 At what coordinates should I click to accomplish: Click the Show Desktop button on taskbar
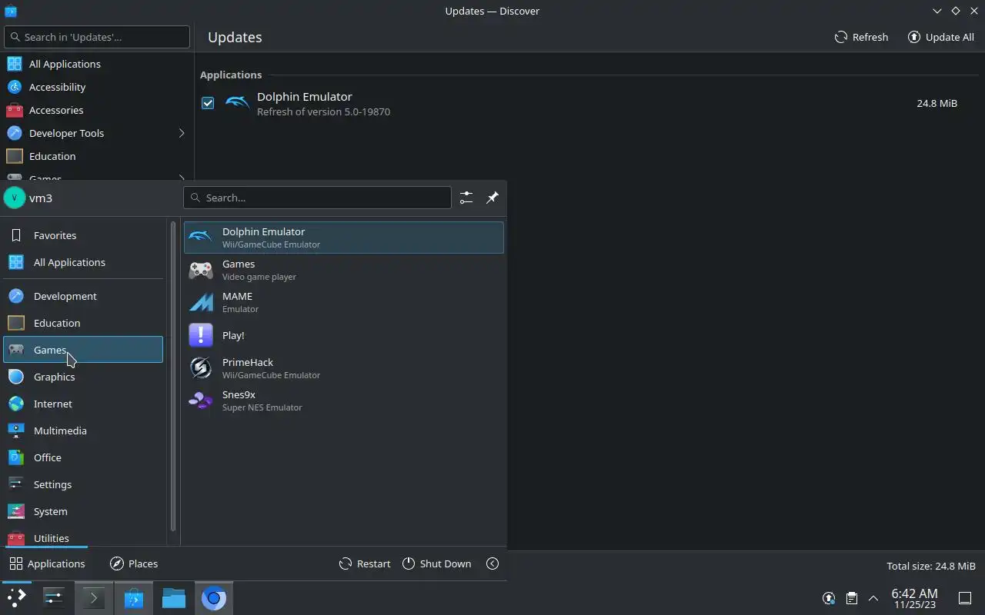[965, 598]
